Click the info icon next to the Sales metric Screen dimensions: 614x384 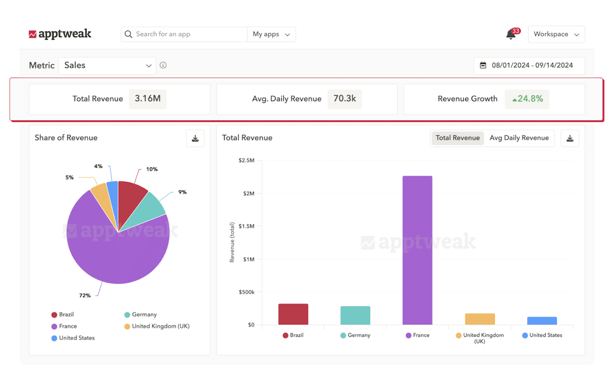163,65
